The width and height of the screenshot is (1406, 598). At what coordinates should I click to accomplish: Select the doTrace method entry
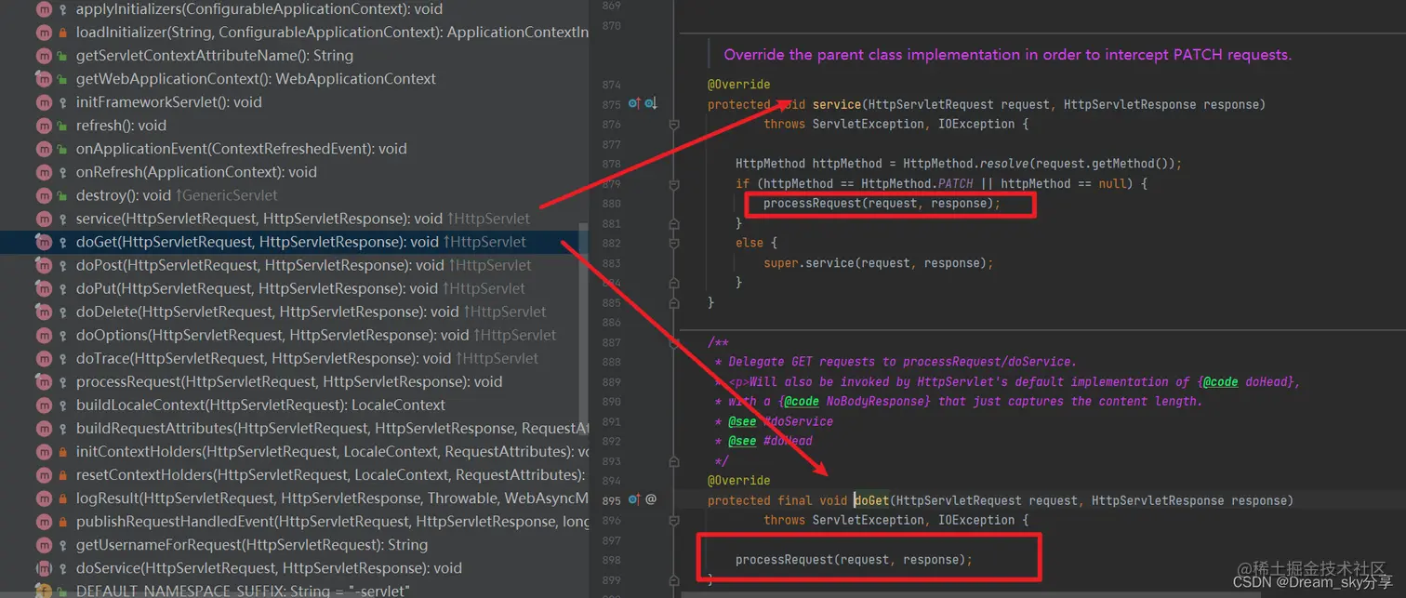pos(307,358)
